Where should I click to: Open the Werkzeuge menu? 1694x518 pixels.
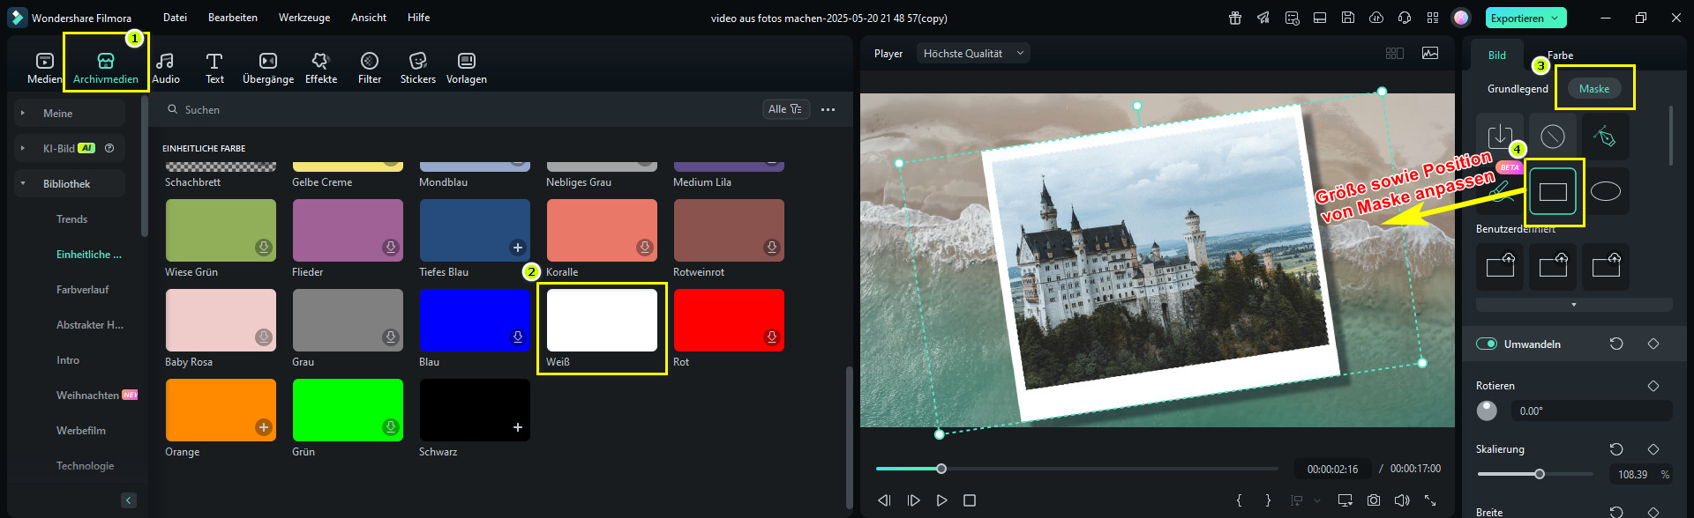304,18
